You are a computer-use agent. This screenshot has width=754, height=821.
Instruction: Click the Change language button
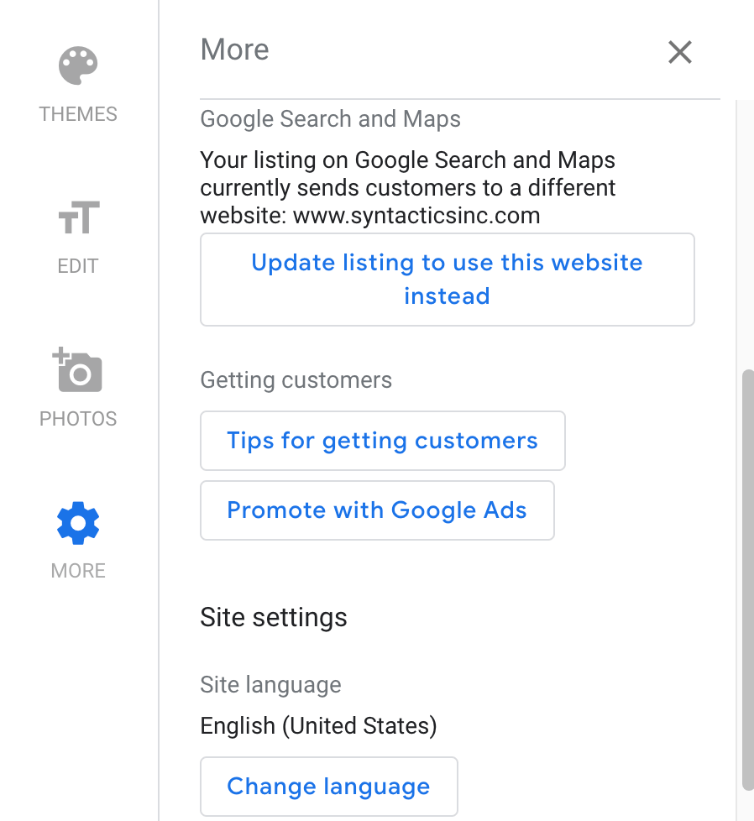click(x=329, y=787)
